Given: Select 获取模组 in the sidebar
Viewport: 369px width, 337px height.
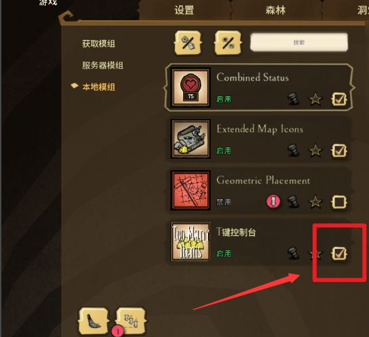Looking at the screenshot, I should [x=98, y=44].
